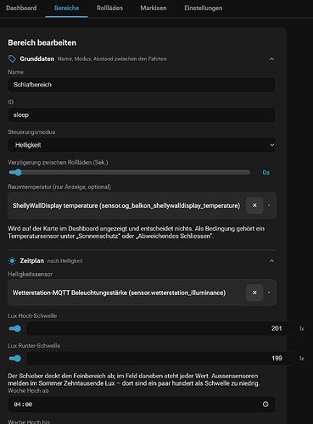
Task: Clear the Raumtemperatur sensor selection
Action: (254, 205)
